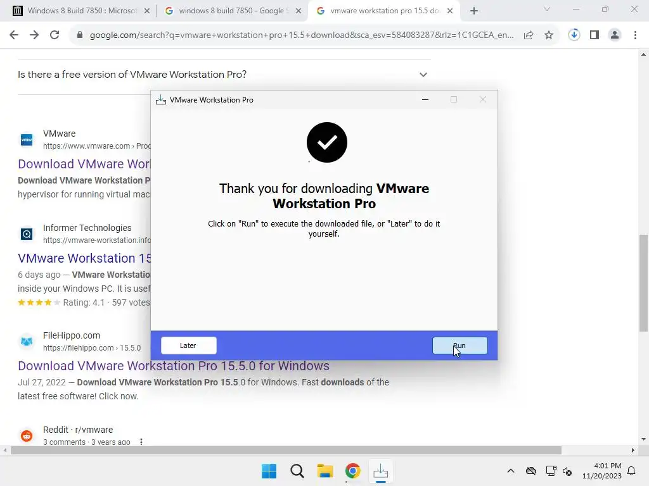Click the cloud sync tray icon
The width and height of the screenshot is (649, 486).
click(531, 471)
